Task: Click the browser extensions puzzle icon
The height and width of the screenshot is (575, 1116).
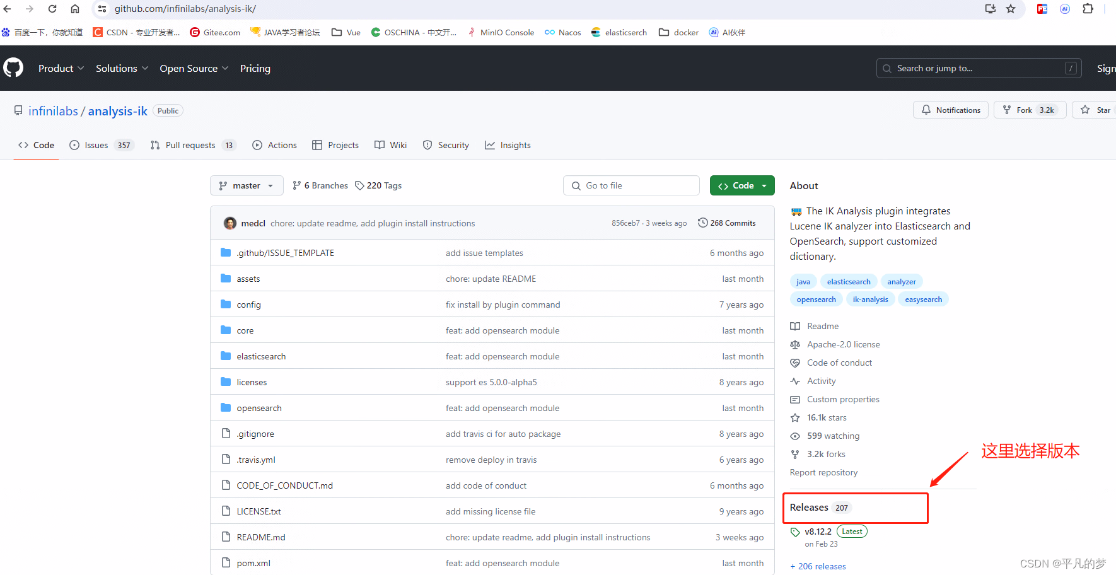Action: coord(1089,9)
